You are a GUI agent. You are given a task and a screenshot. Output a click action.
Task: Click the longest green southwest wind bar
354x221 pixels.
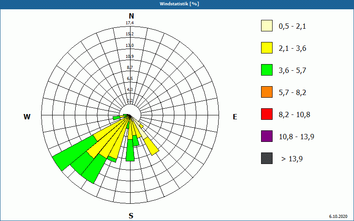point(74,153)
